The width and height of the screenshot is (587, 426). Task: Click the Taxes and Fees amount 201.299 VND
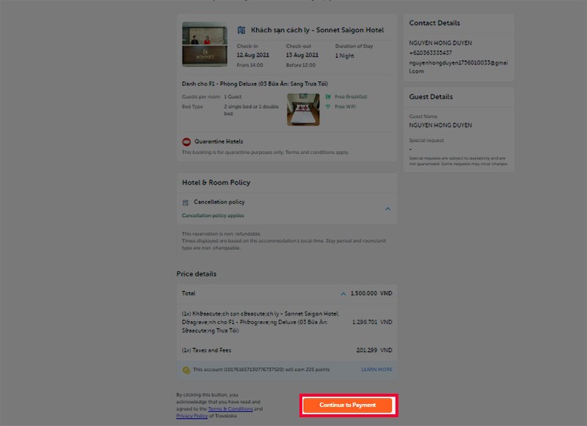pyautogui.click(x=374, y=350)
